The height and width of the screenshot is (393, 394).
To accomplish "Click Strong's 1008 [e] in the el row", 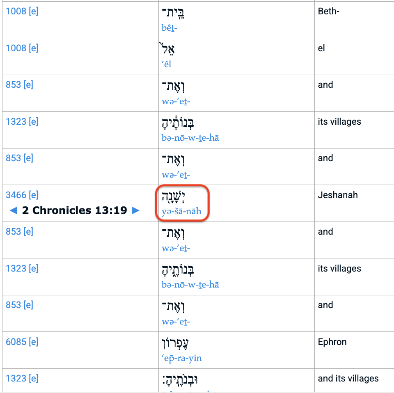I will (x=22, y=48).
